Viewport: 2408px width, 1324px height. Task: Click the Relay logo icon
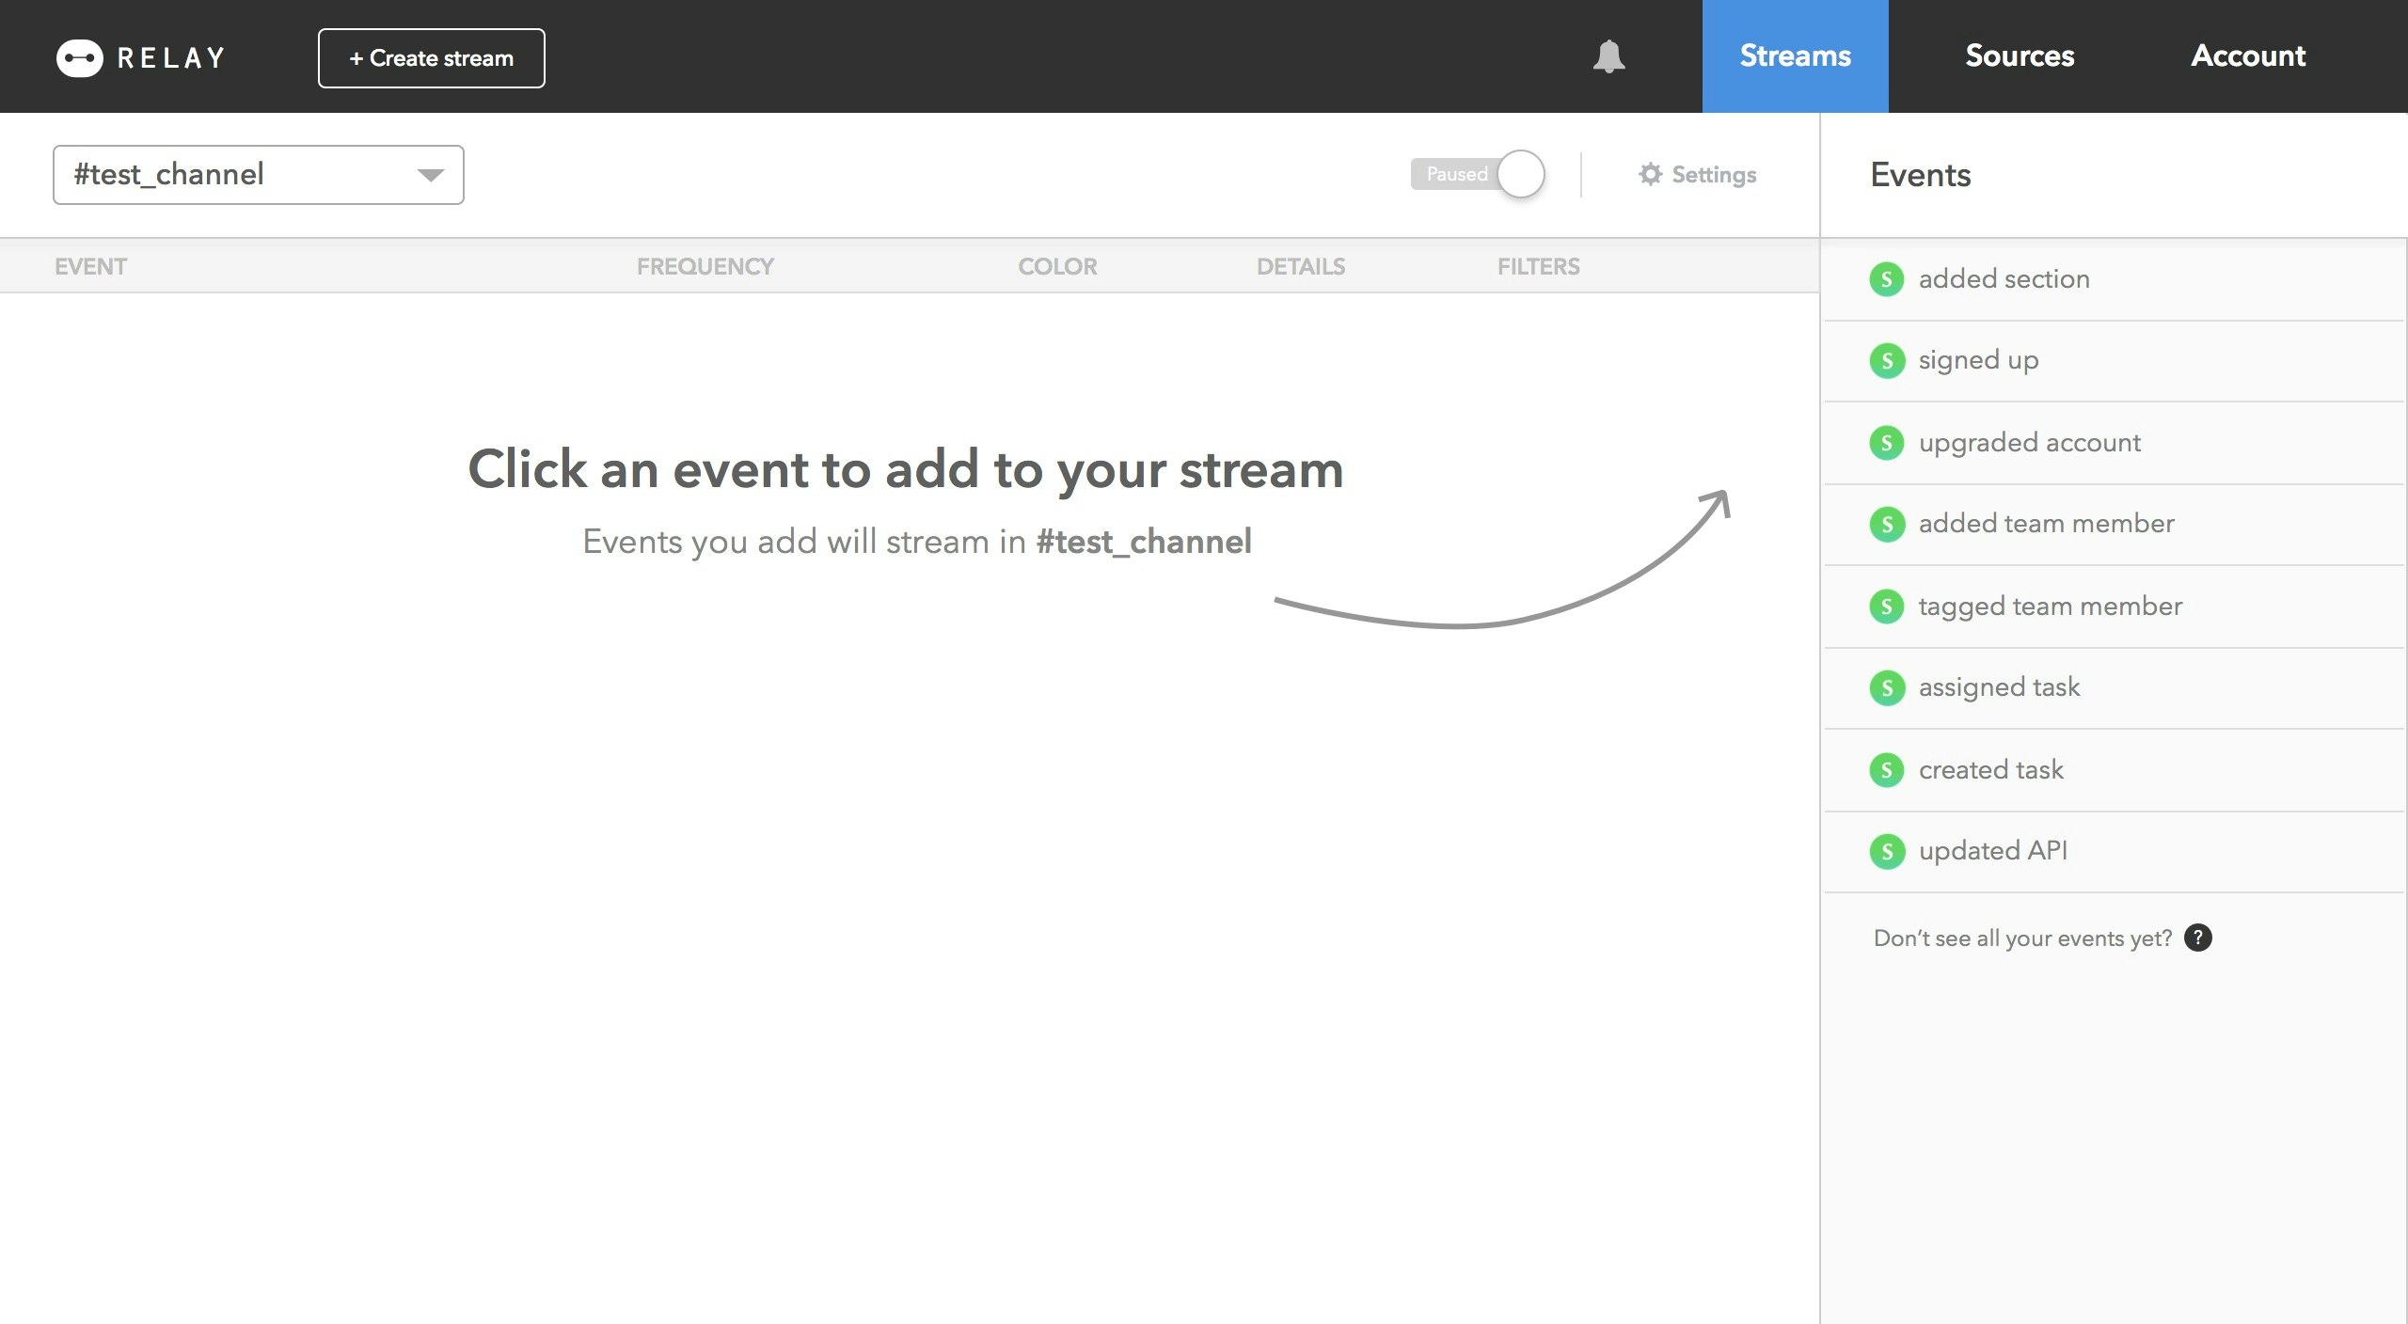coord(79,58)
